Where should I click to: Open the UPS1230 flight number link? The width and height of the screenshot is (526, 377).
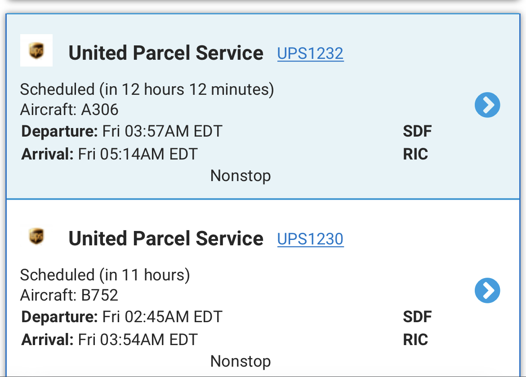point(310,239)
